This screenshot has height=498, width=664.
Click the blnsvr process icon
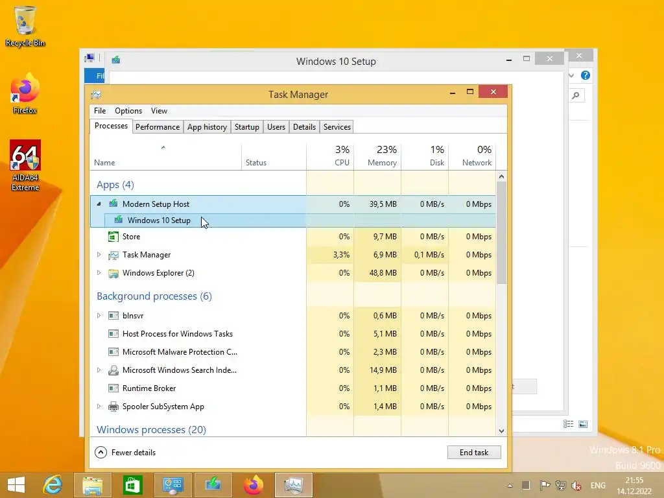tap(113, 316)
